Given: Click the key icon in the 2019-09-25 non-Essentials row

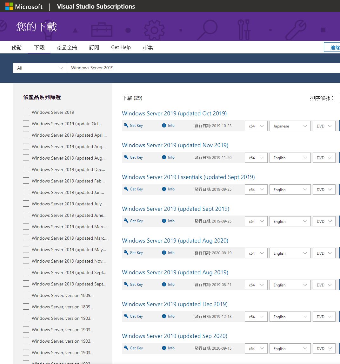Looking at the screenshot, I should (126, 221).
